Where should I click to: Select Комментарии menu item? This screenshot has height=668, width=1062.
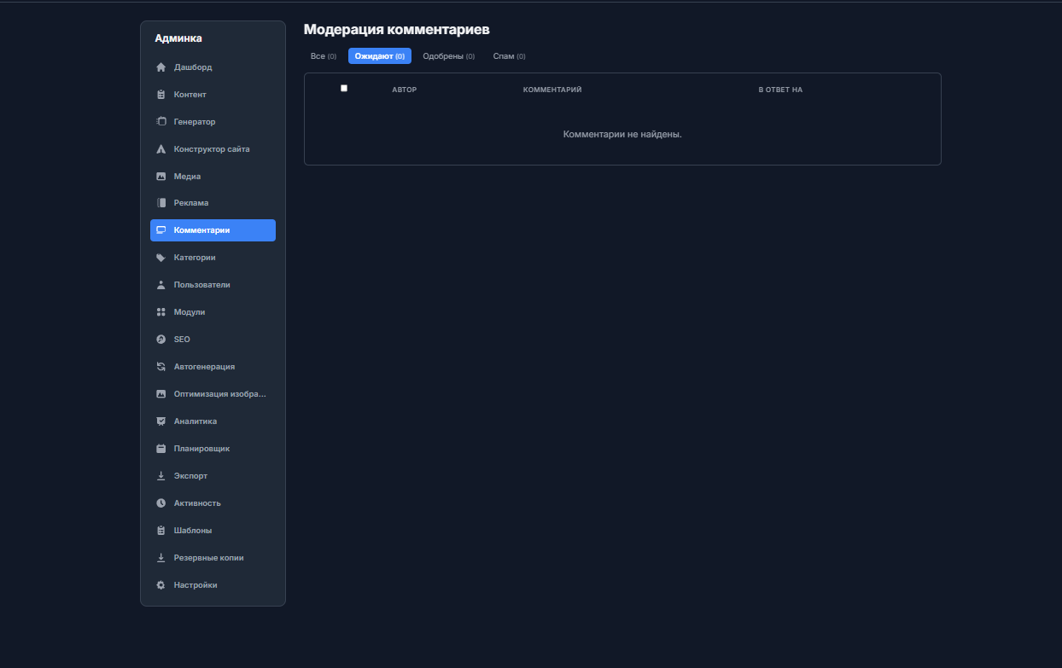tap(213, 230)
